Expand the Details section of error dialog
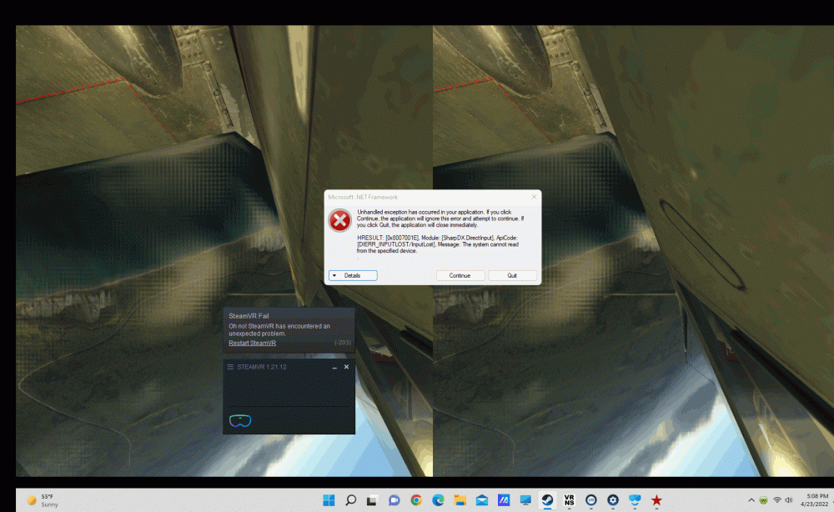 353,275
